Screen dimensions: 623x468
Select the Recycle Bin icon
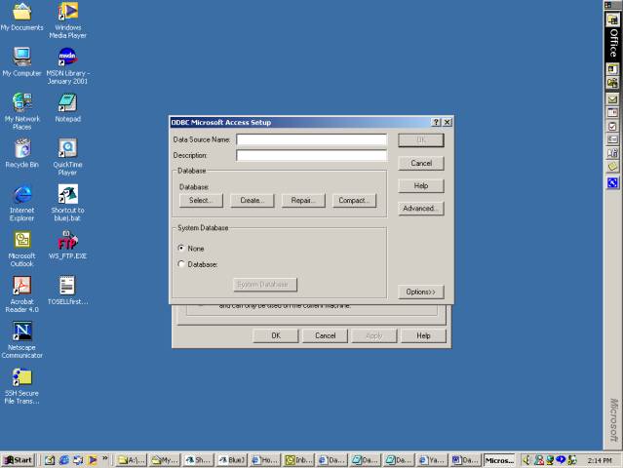click(x=21, y=153)
